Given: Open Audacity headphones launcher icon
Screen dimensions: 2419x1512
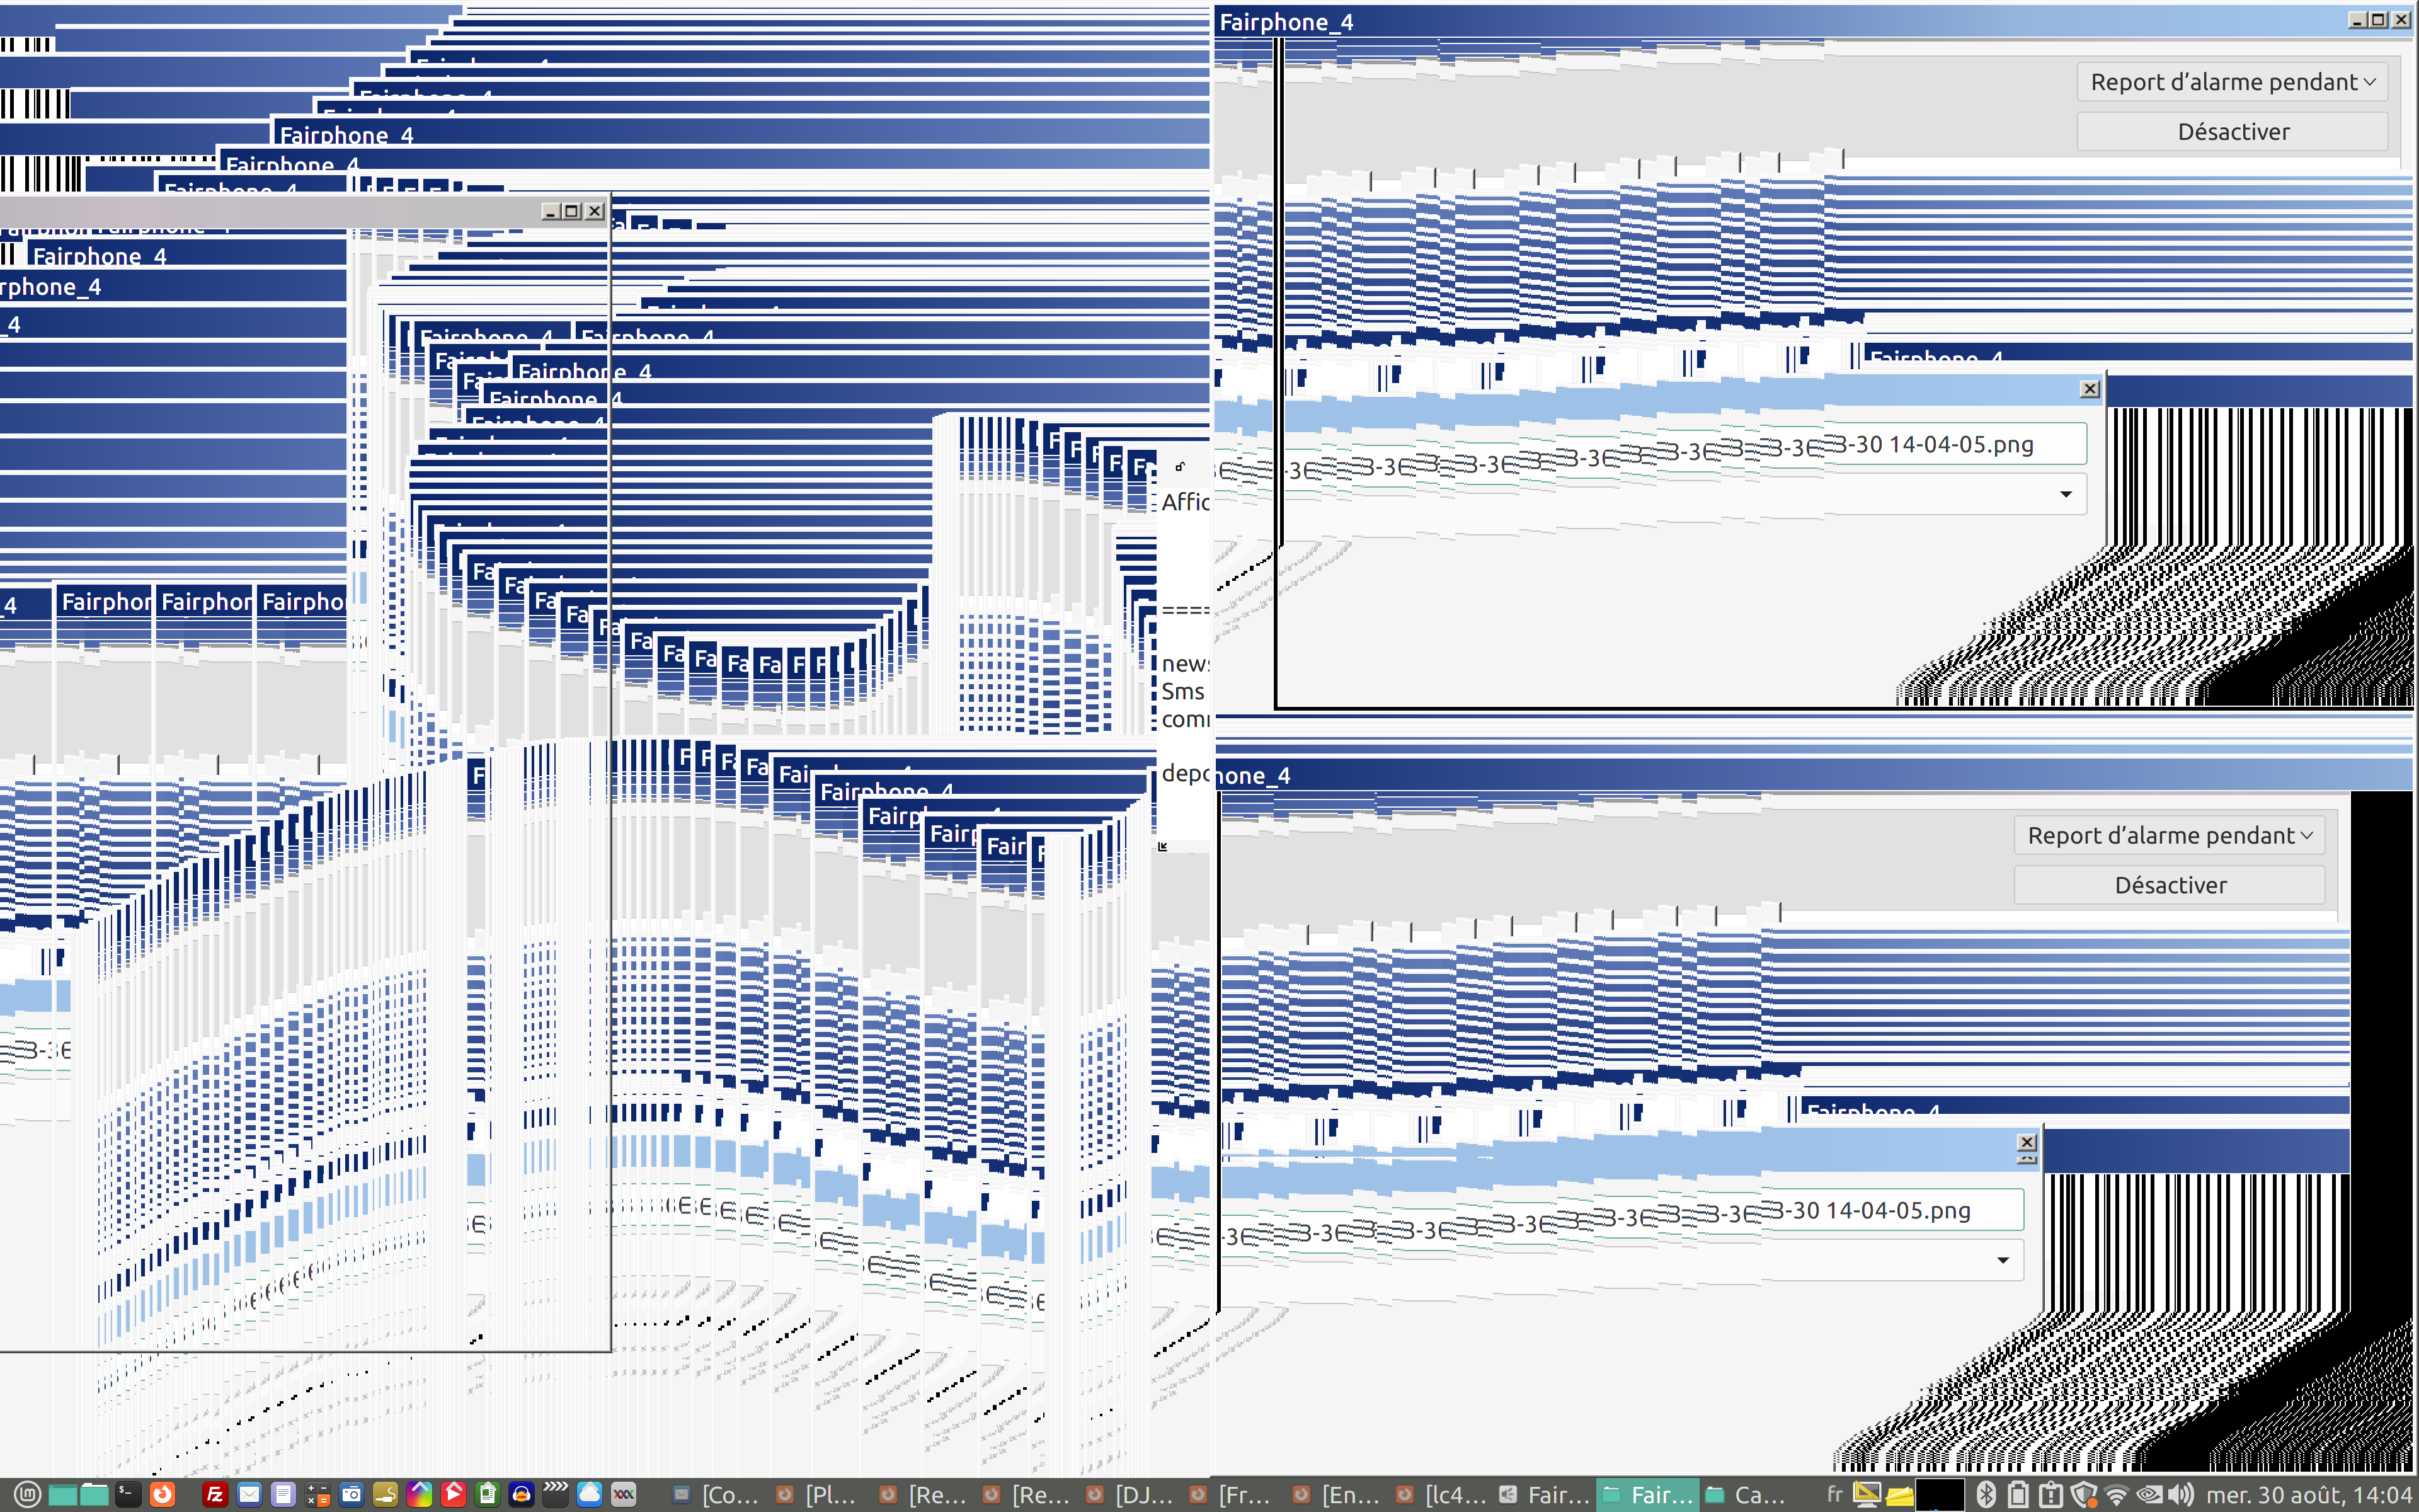Looking at the screenshot, I should coord(521,1494).
